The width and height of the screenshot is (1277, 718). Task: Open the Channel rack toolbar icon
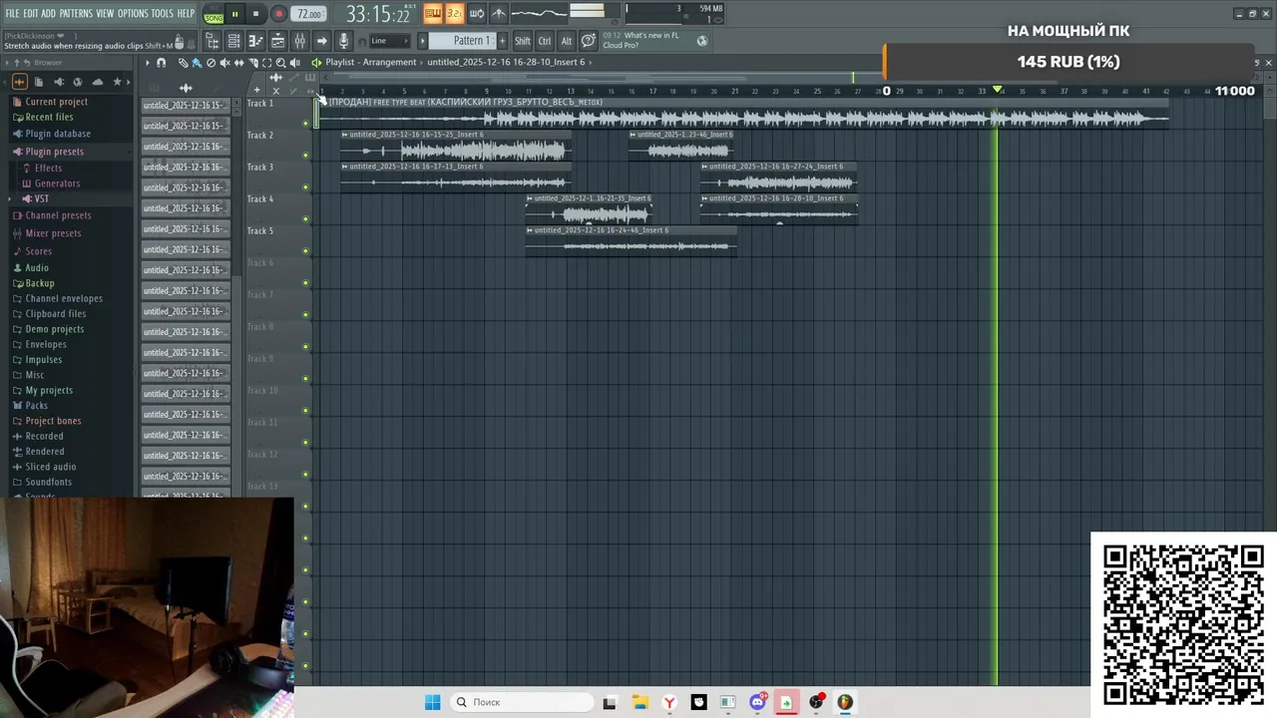233,41
